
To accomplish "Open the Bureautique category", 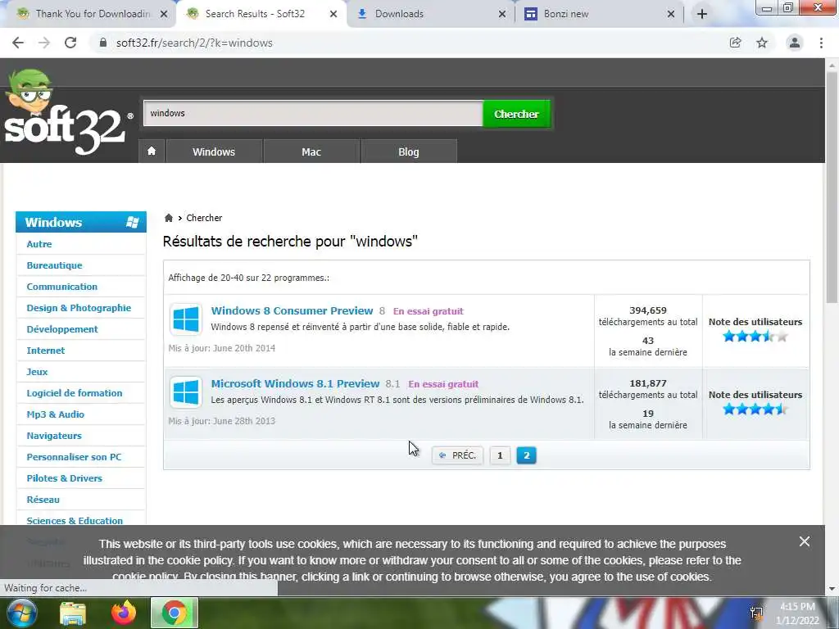I will pyautogui.click(x=55, y=265).
